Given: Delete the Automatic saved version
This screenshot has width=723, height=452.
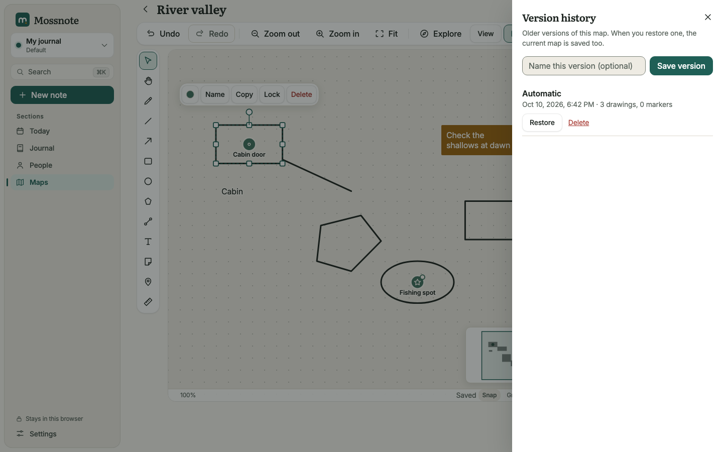Looking at the screenshot, I should point(578,123).
